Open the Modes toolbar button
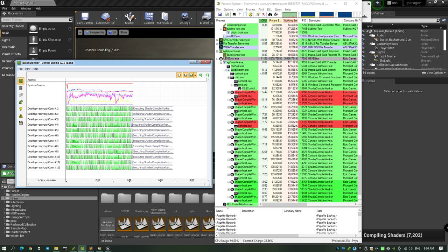Screen dimensions: 448x252 [x=129, y=19]
